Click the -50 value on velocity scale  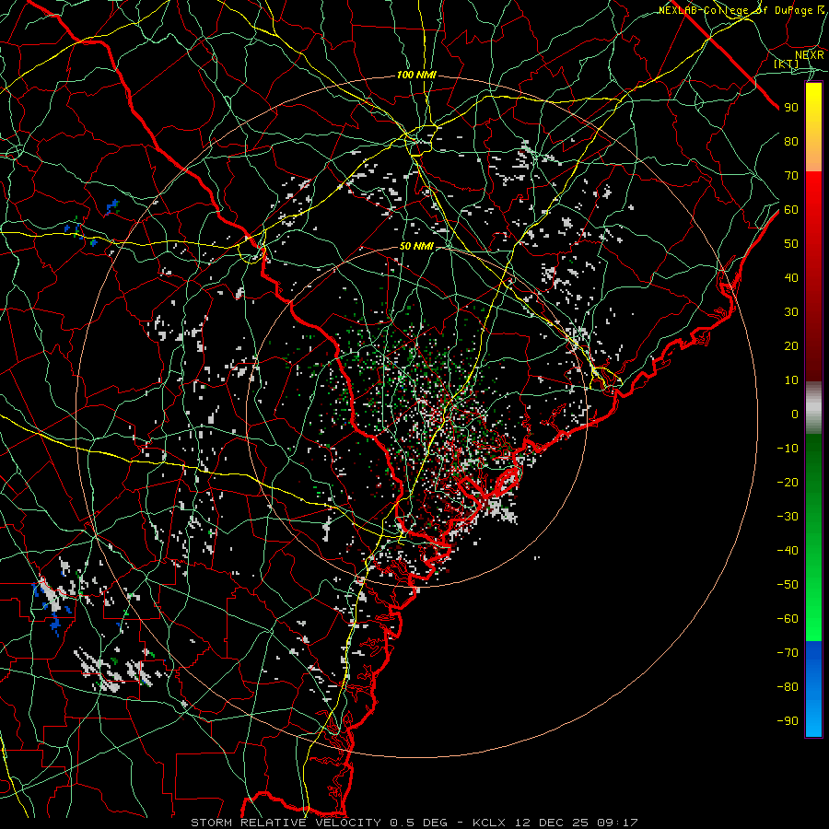pyautogui.click(x=788, y=585)
